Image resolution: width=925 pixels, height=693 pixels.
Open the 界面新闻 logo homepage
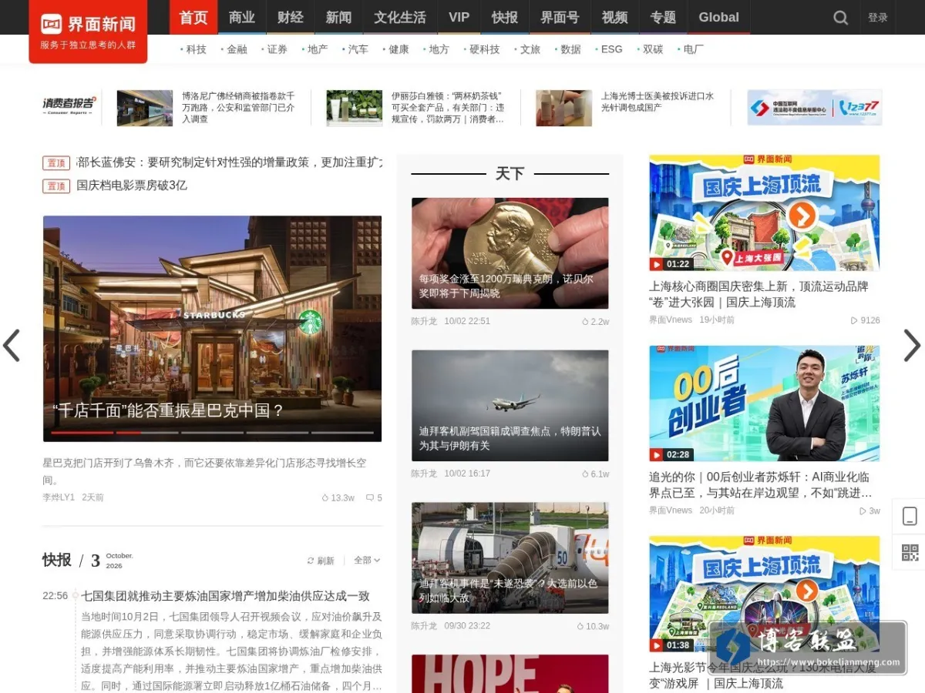[88, 31]
